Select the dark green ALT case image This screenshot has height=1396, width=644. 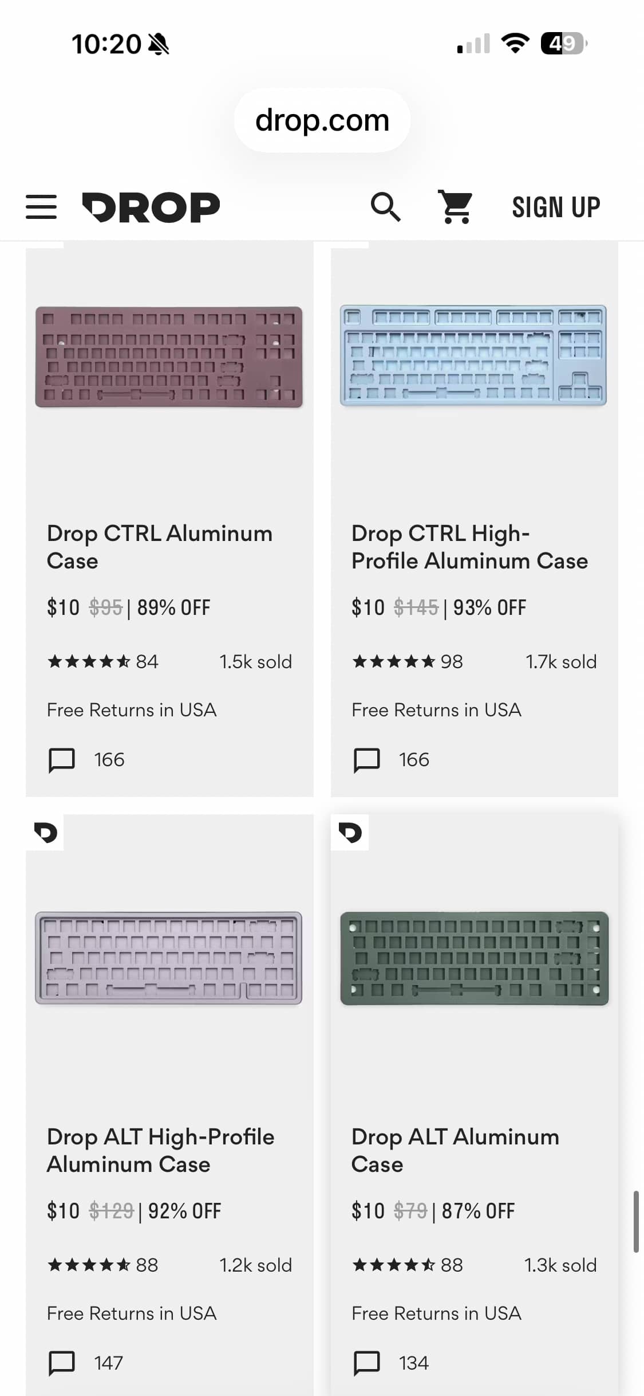coord(474,958)
